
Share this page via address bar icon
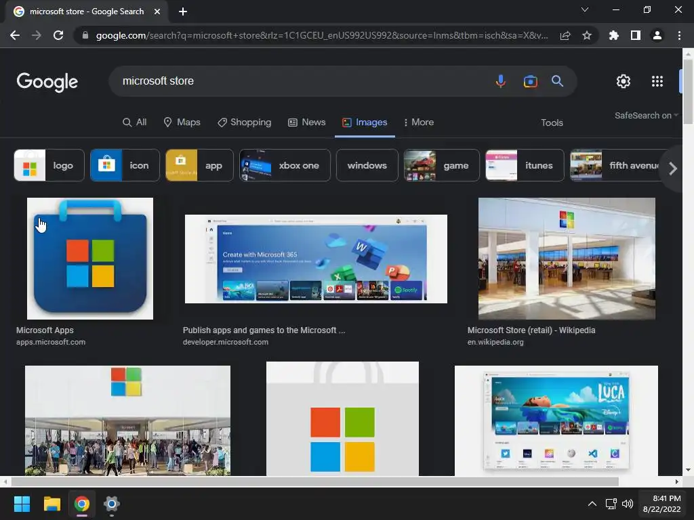565,35
